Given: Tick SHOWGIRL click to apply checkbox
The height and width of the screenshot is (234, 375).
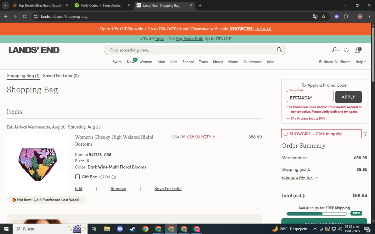Looking at the screenshot, I should (x=285, y=134).
